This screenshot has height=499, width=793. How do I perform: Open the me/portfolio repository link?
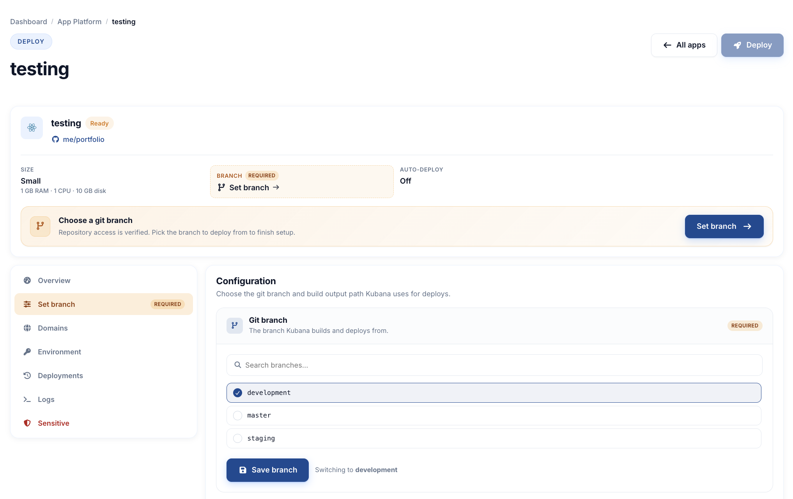point(83,139)
